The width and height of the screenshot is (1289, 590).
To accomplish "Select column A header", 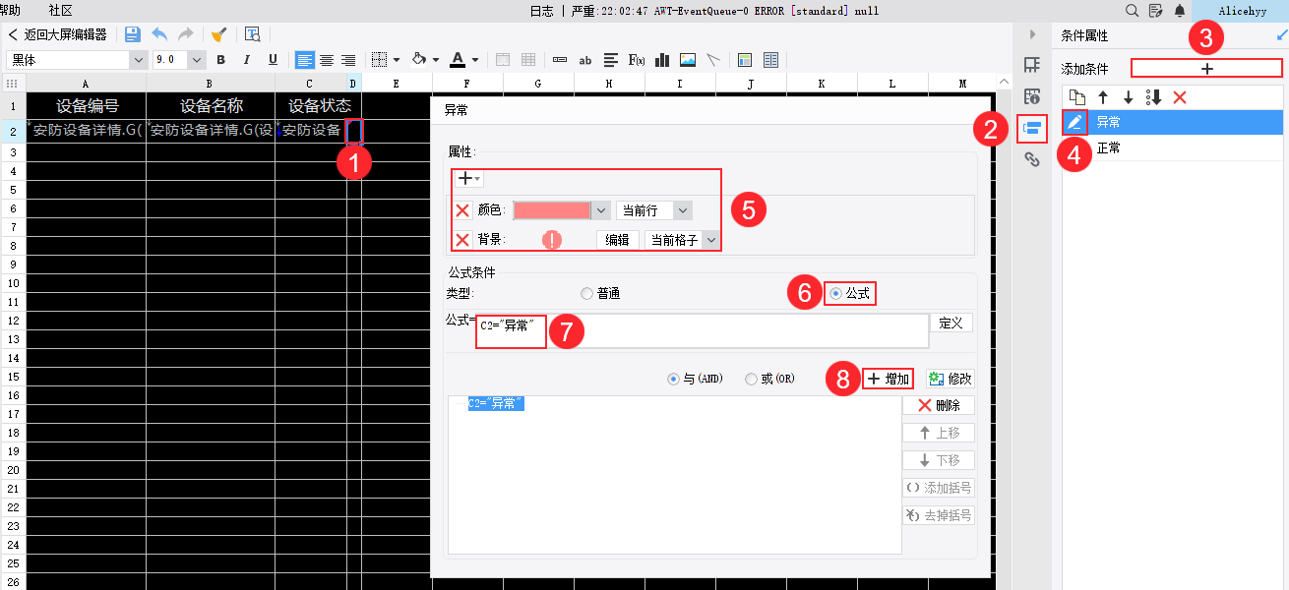I will click(x=86, y=84).
